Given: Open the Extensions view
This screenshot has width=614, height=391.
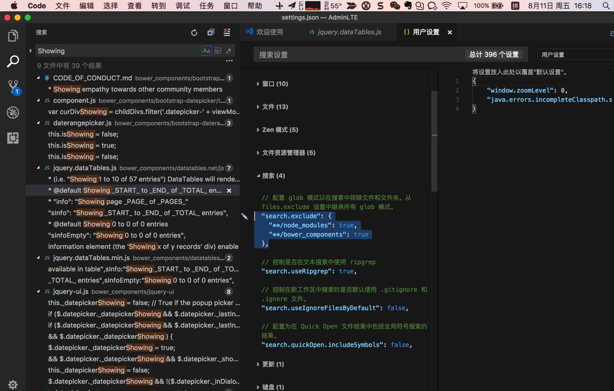Looking at the screenshot, I should 13,138.
